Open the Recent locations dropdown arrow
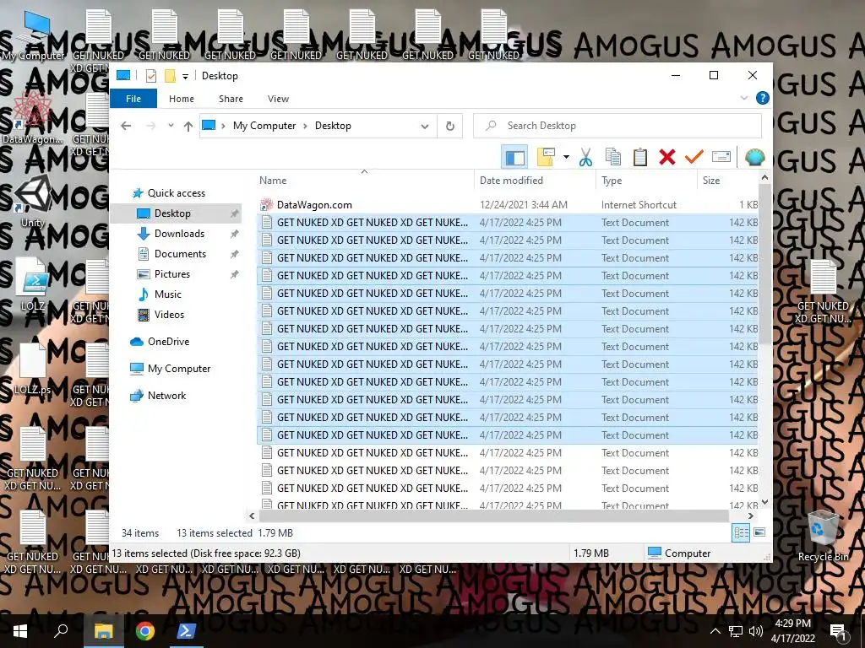Viewport: 865px width, 648px height. (x=171, y=126)
